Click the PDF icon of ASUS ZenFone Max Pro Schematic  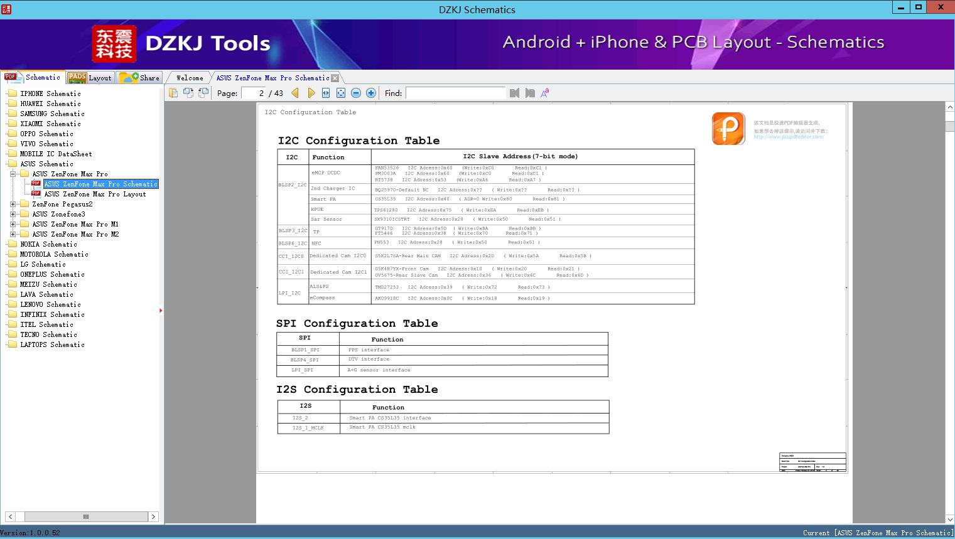pyautogui.click(x=36, y=184)
